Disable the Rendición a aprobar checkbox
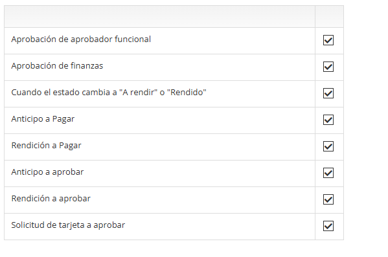 (328, 199)
